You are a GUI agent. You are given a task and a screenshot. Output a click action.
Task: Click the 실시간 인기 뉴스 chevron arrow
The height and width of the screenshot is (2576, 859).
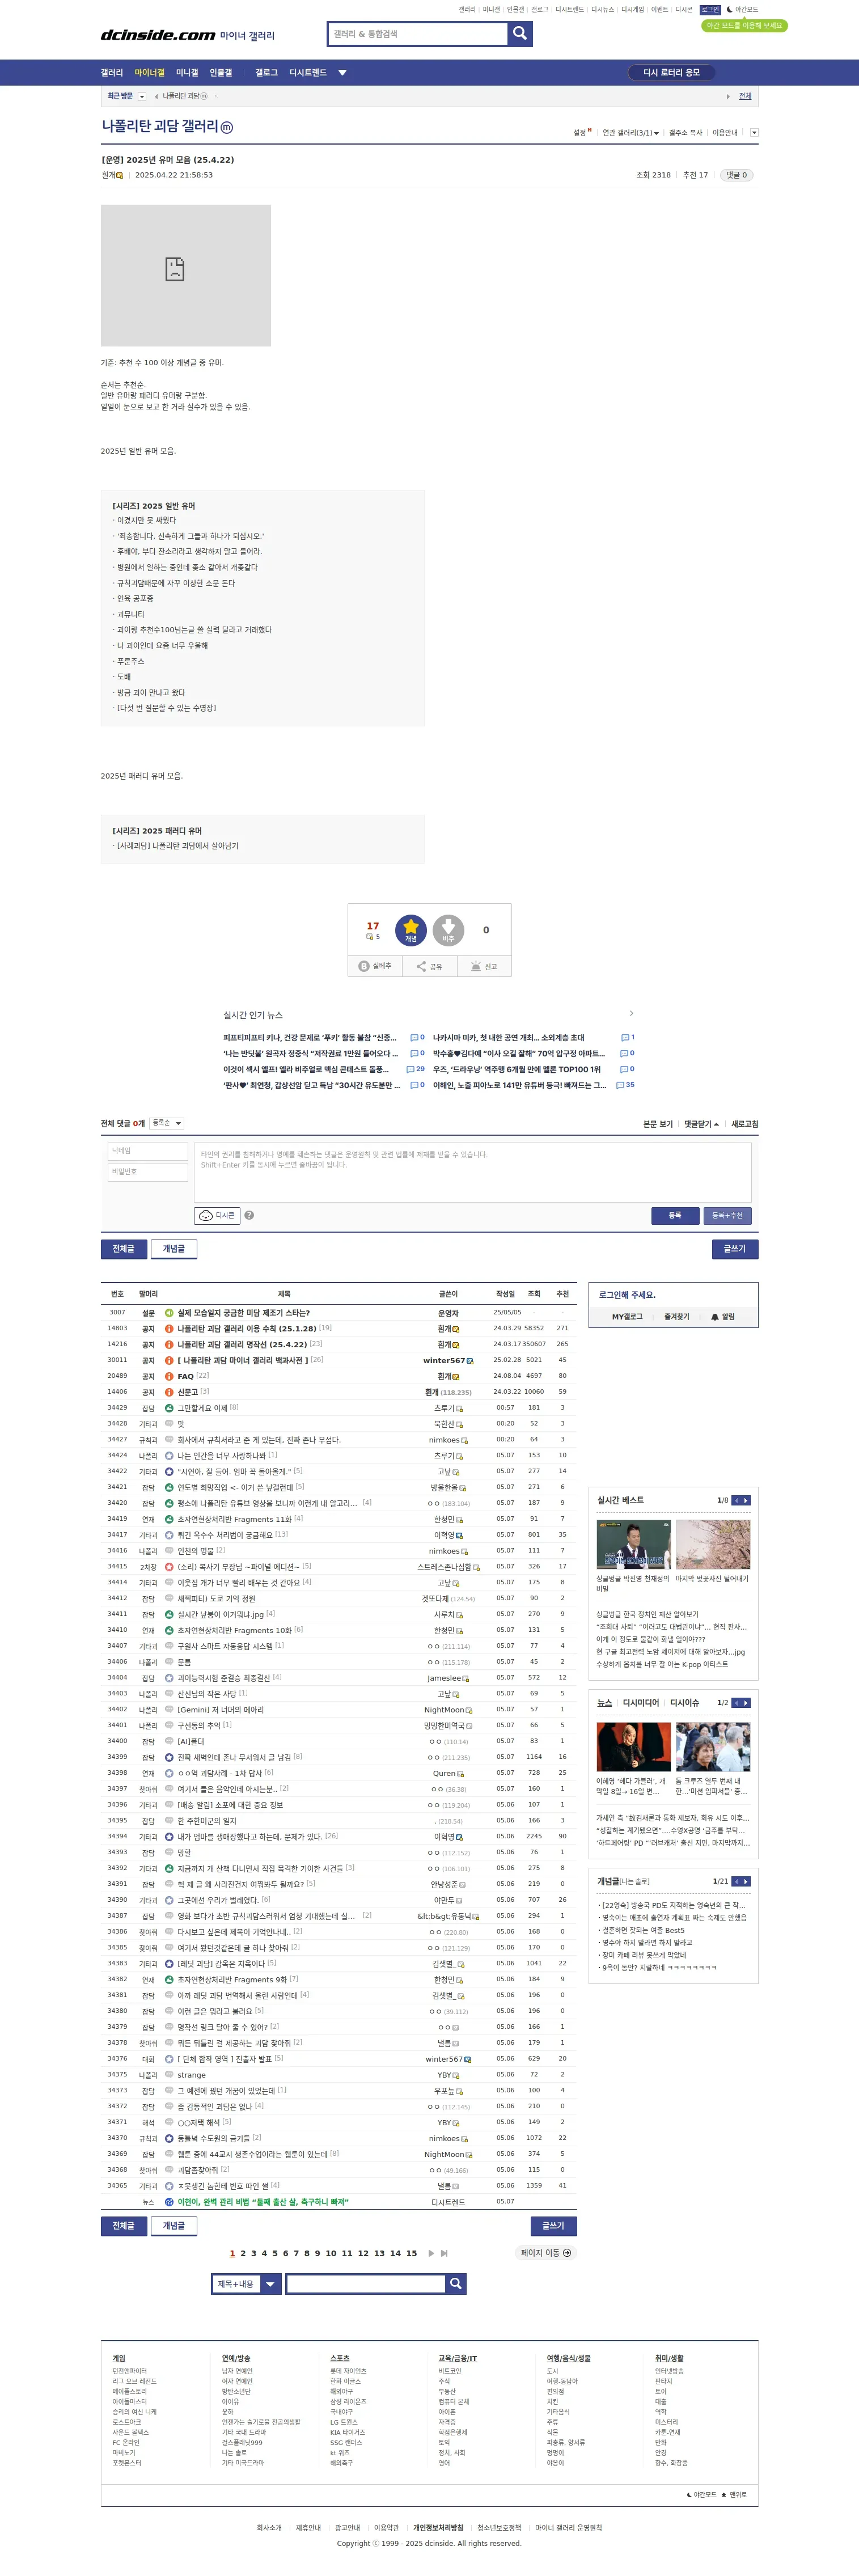coord(631,1013)
